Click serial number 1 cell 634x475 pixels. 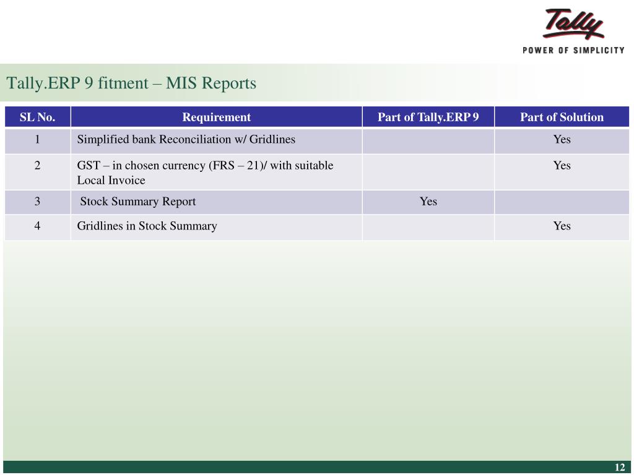click(x=38, y=141)
